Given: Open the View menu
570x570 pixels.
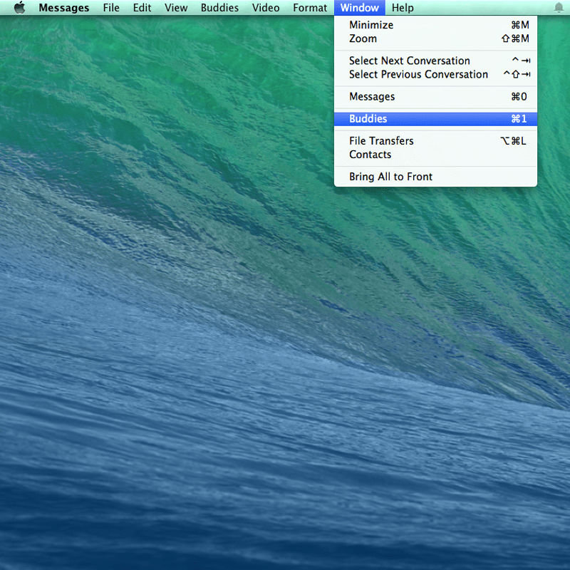Looking at the screenshot, I should [176, 8].
